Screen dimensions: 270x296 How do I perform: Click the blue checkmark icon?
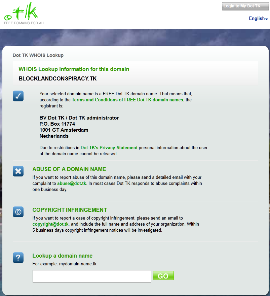(18, 96)
